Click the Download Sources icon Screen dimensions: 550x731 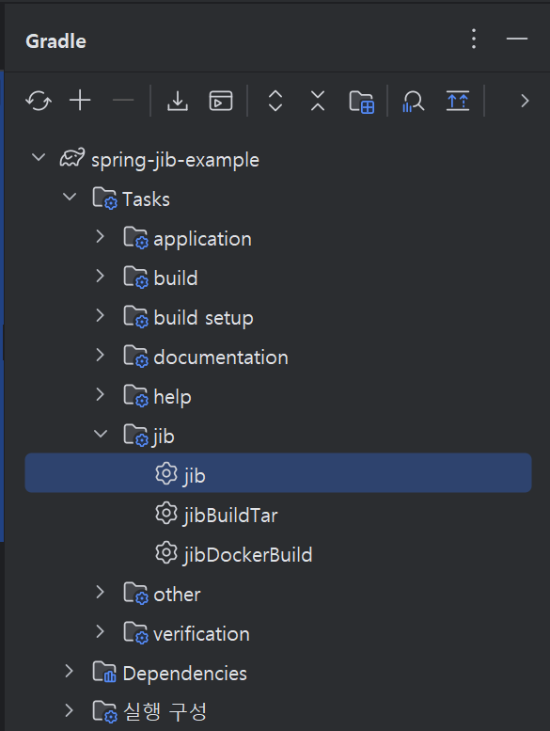(x=178, y=101)
